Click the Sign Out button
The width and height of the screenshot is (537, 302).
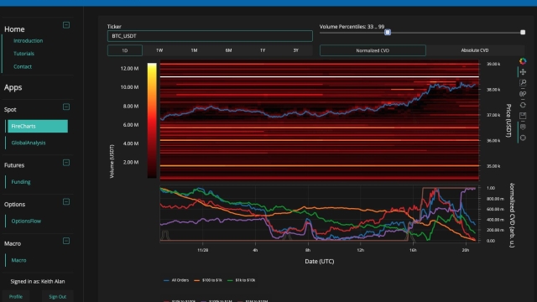click(x=58, y=296)
